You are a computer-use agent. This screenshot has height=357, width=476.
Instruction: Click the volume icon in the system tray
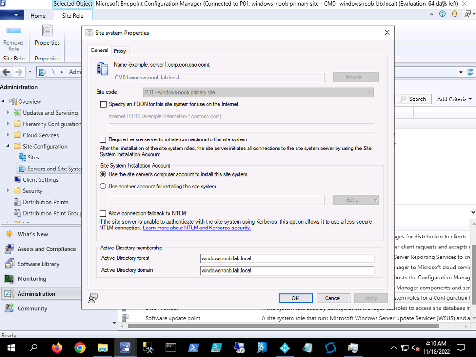point(416,348)
